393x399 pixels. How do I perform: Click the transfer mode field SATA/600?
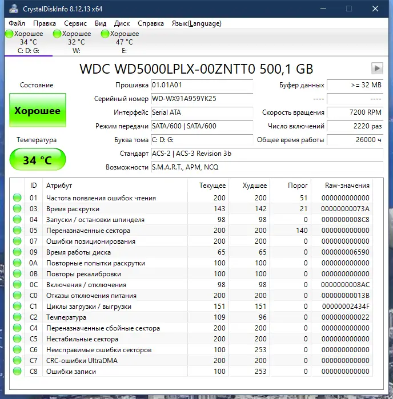202,126
